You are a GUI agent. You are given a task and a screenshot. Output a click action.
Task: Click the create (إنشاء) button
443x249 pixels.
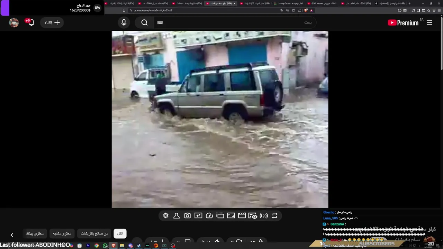tap(52, 22)
